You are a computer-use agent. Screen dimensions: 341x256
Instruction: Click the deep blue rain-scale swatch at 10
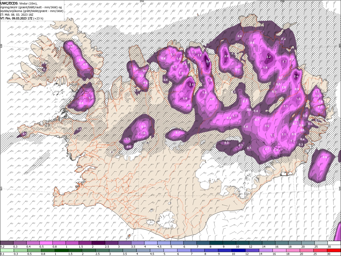(x=238, y=250)
